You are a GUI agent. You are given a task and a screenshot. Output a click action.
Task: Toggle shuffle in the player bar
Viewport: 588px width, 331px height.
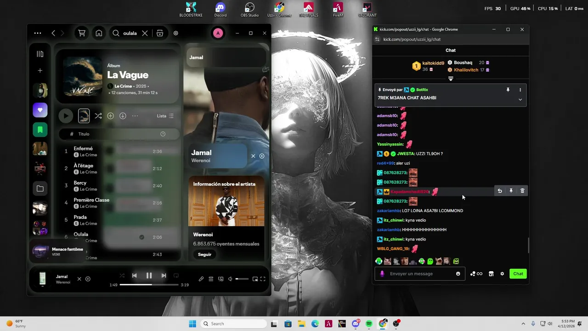point(122,275)
